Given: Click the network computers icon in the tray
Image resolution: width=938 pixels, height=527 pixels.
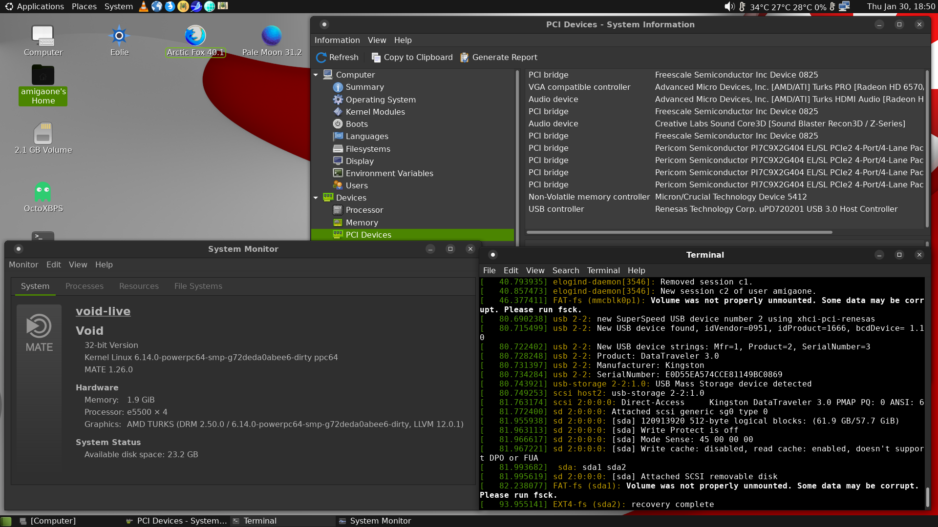Looking at the screenshot, I should pos(844,6).
